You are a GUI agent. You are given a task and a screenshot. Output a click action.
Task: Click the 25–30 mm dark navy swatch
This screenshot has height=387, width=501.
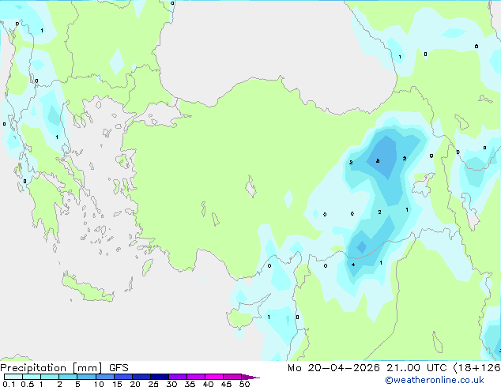[x=159, y=377]
